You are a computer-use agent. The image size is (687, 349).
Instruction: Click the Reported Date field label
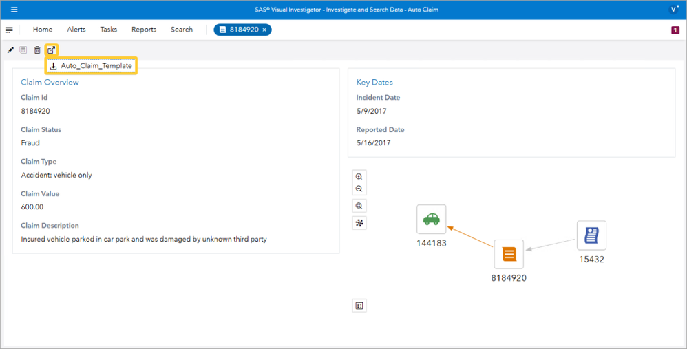380,129
